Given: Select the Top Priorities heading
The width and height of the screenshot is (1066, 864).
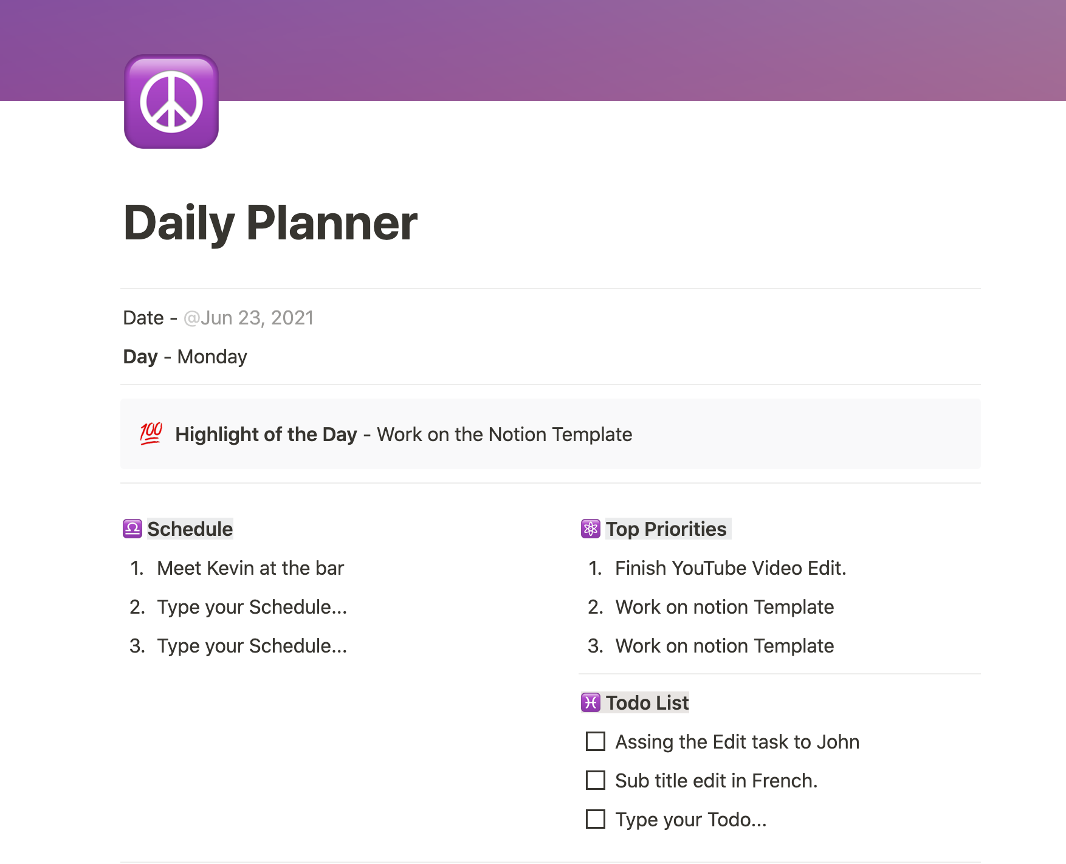Looking at the screenshot, I should click(666, 529).
